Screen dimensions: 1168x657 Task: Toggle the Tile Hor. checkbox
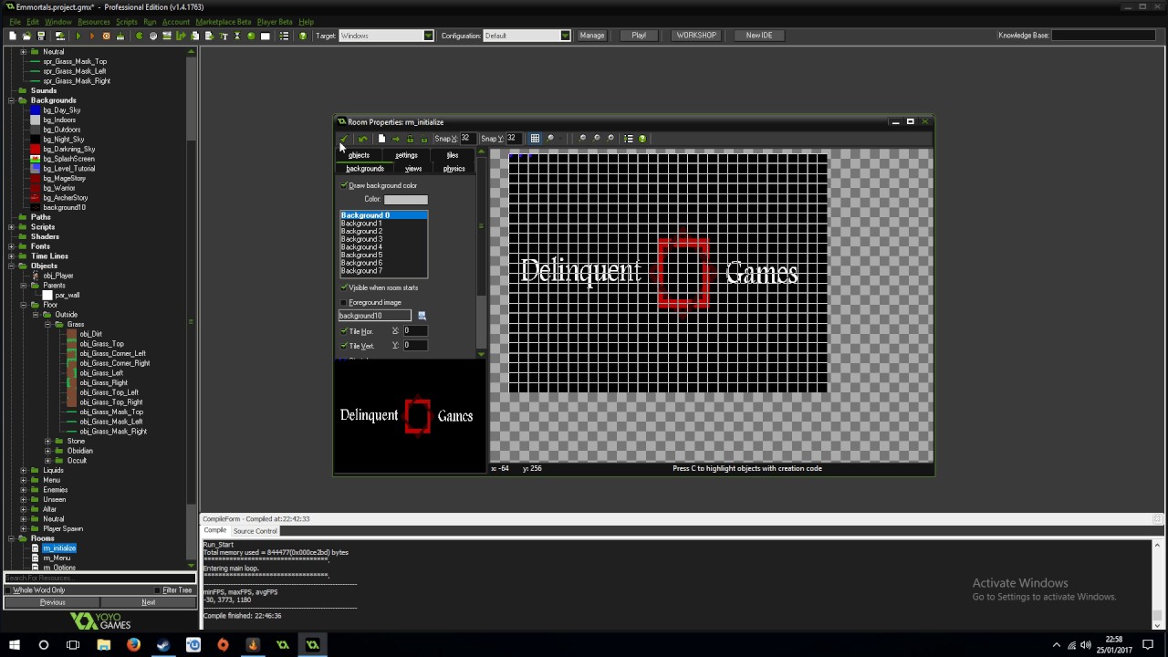pyautogui.click(x=344, y=331)
